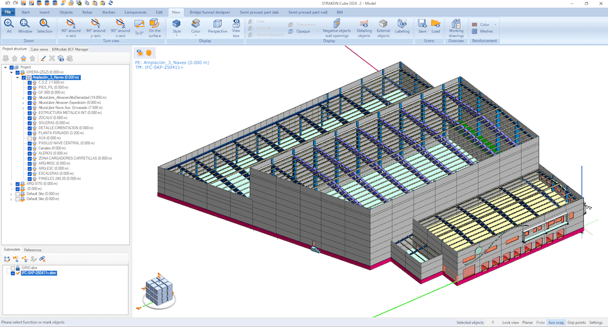Uncheck the SOLERAS level checkbox
The height and width of the screenshot is (327, 608).
coord(29,123)
